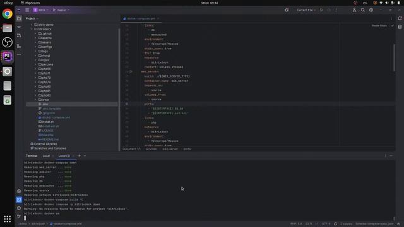Click the editor vertical scrollbar

[x=394, y=57]
